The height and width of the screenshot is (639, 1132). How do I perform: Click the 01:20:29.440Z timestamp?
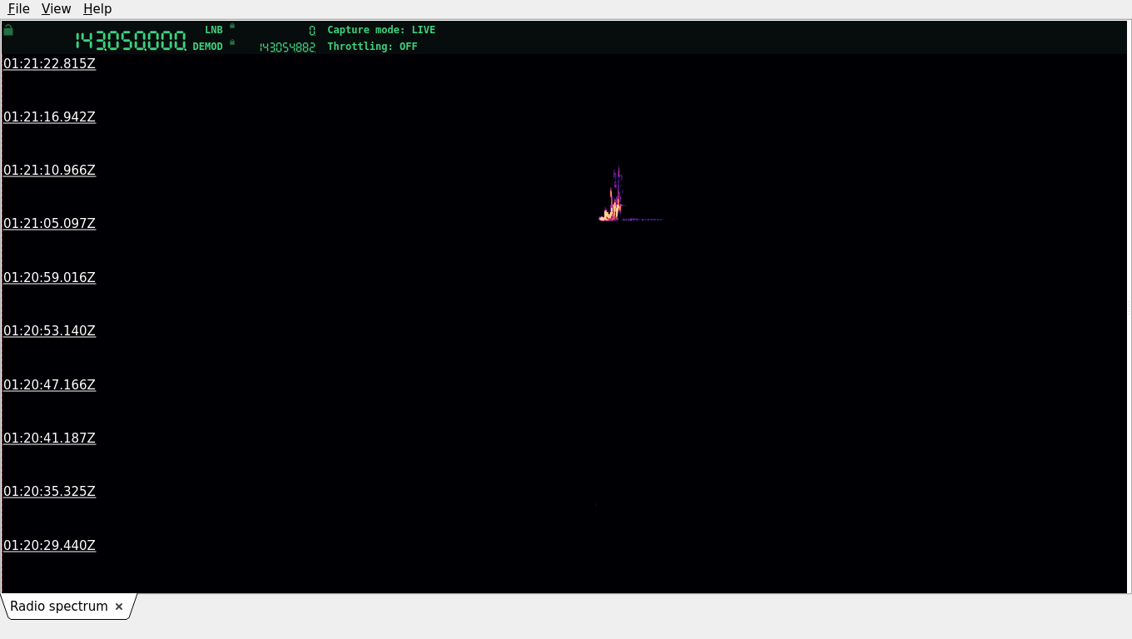pos(49,545)
